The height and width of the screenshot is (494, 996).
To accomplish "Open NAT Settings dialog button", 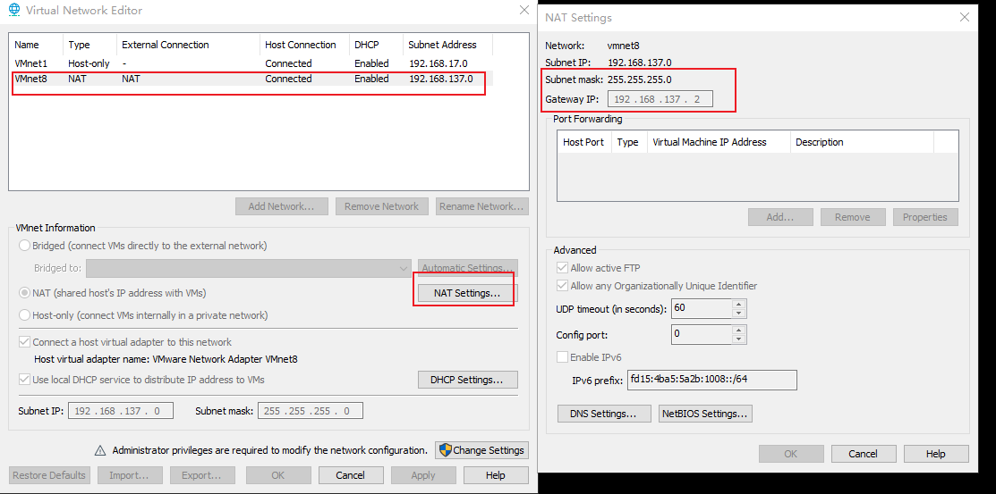I will click(467, 294).
